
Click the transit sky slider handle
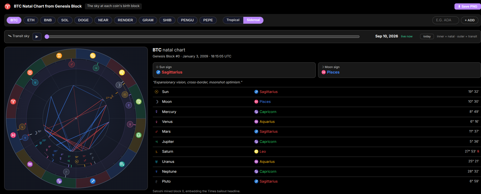pos(47,37)
